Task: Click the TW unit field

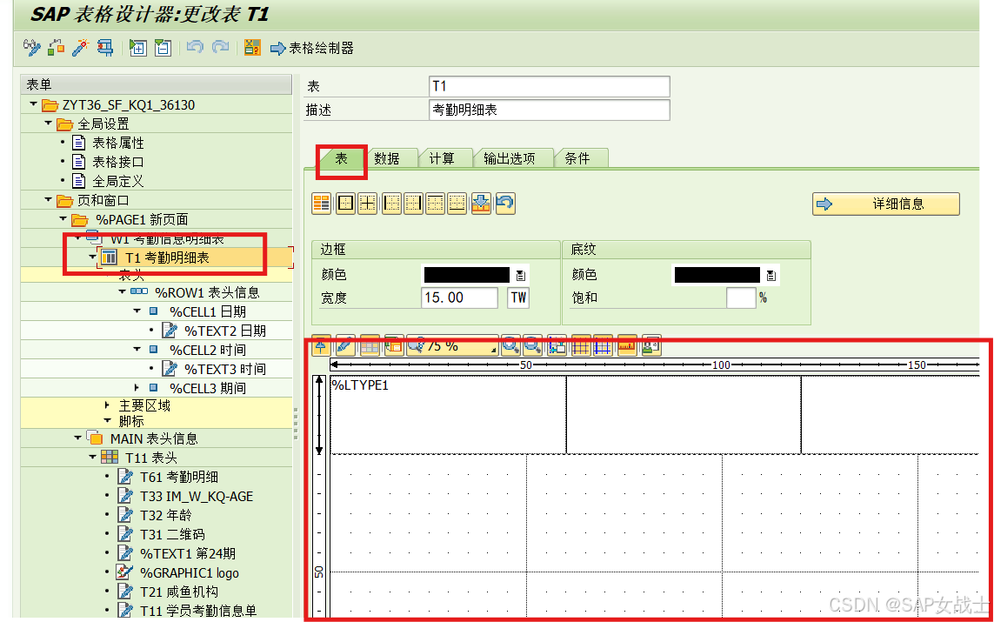Action: coord(518,298)
